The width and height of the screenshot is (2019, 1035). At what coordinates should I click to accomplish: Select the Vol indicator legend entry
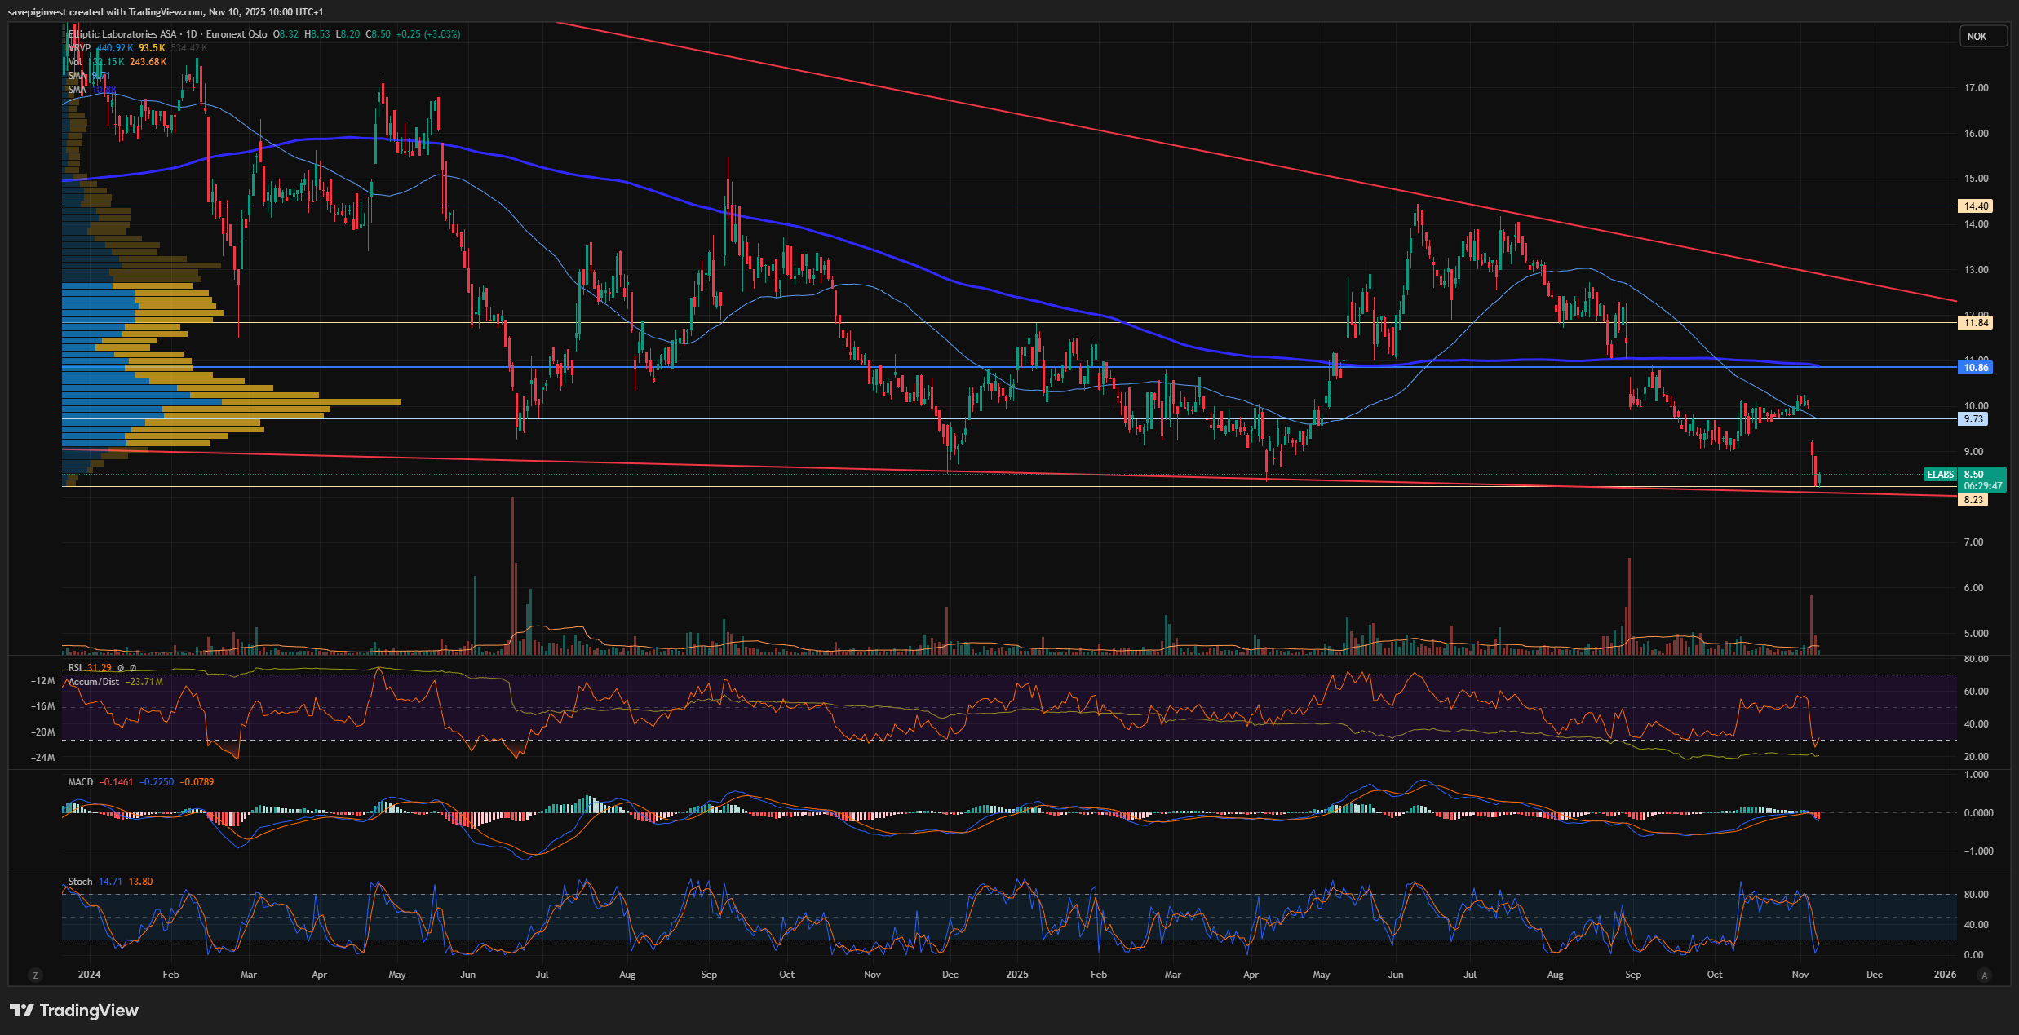[x=75, y=62]
